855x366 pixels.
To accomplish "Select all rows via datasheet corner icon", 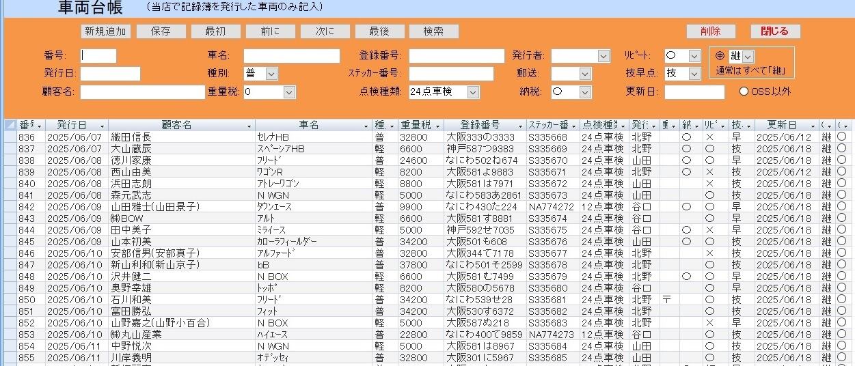I will click(10, 126).
